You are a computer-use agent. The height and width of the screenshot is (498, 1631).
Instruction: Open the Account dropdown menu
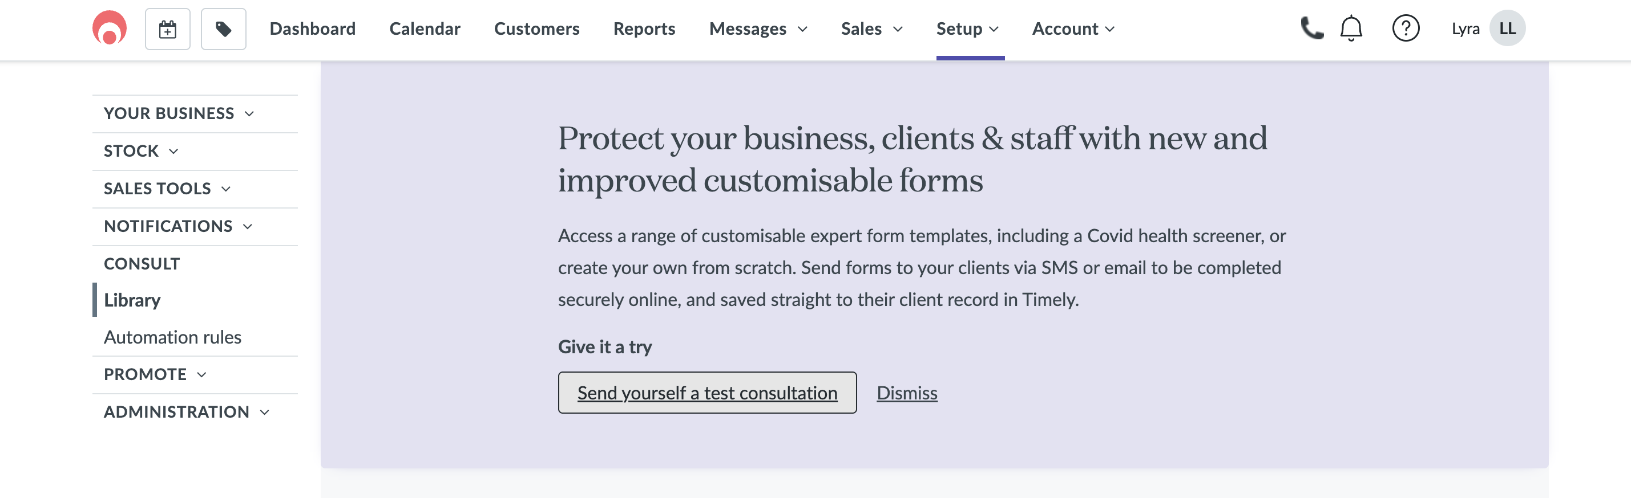(1072, 28)
